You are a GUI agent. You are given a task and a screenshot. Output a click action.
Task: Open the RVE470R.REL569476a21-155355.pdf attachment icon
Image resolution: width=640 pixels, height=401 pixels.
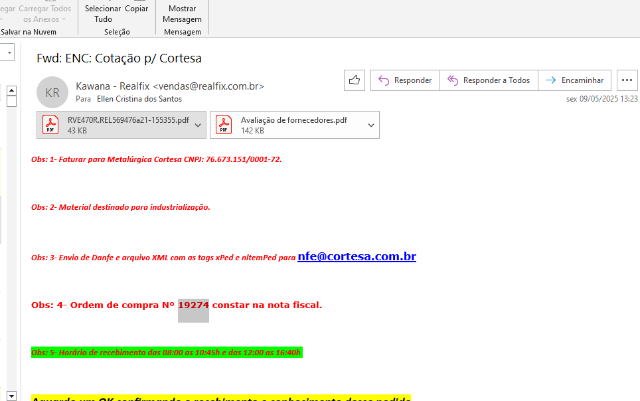click(x=51, y=125)
